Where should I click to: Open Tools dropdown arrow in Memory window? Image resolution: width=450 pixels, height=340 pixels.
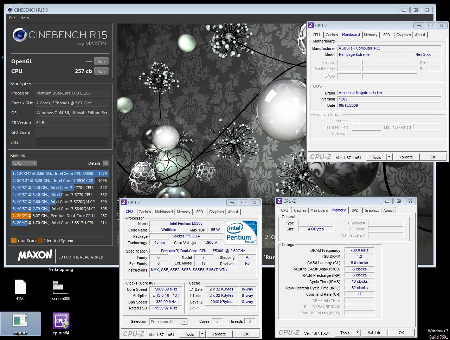pyautogui.click(x=358, y=333)
